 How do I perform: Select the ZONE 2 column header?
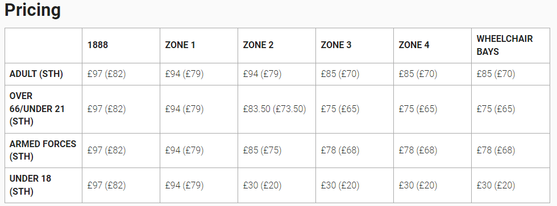[x=258, y=45]
